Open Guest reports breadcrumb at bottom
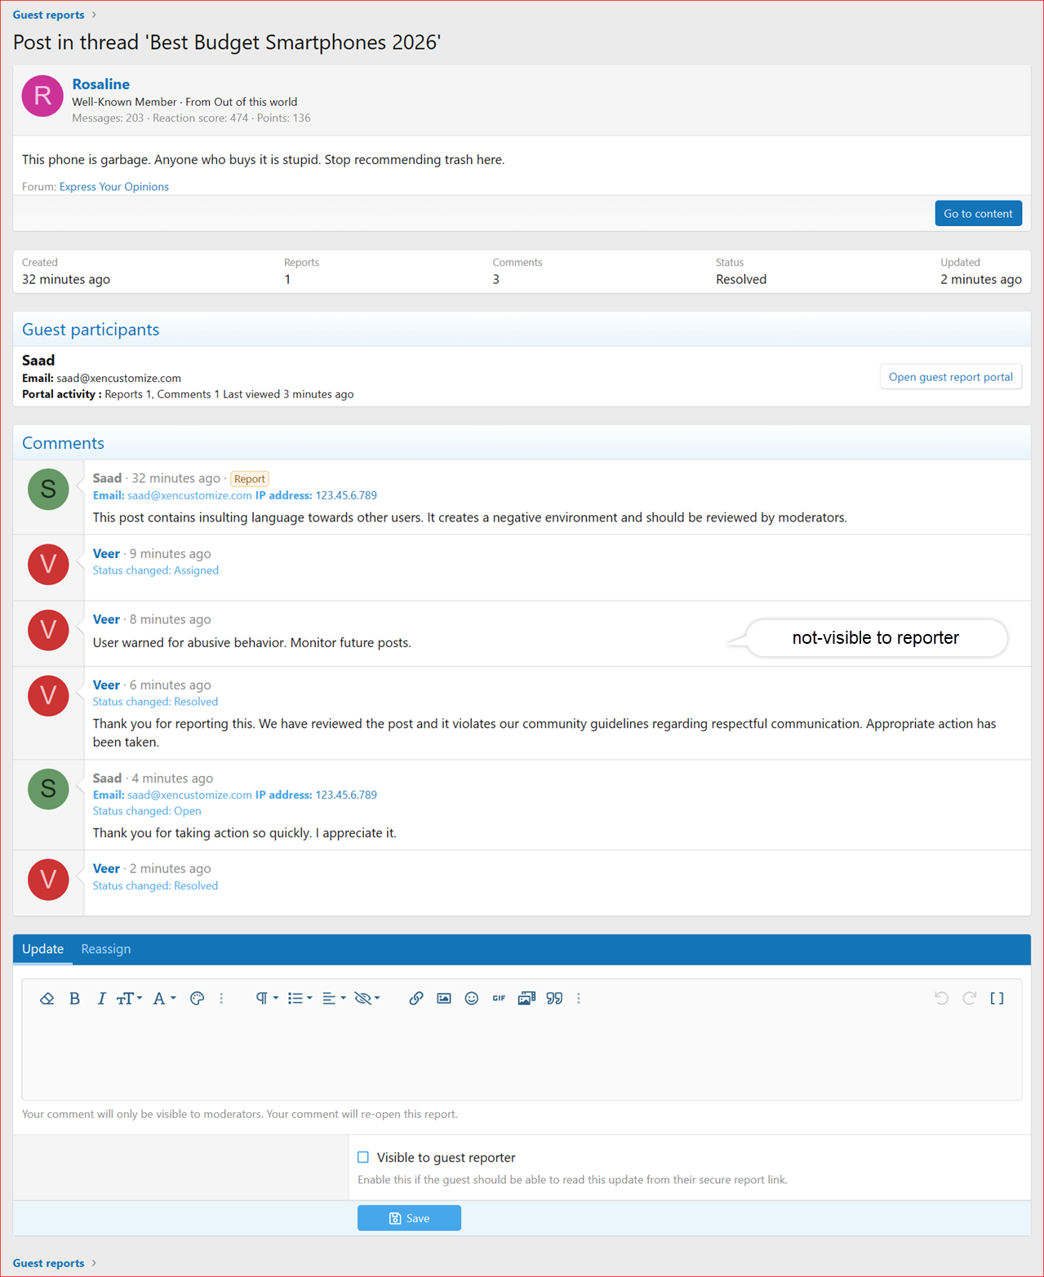 coord(48,1262)
